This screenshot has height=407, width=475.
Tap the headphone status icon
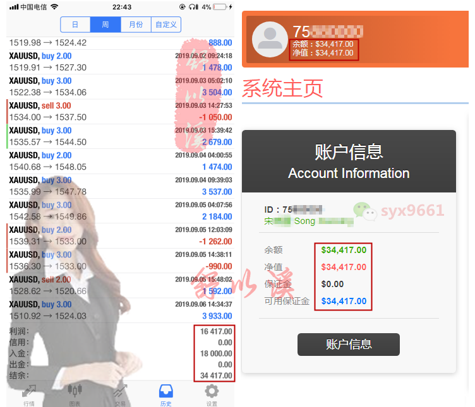click(193, 7)
